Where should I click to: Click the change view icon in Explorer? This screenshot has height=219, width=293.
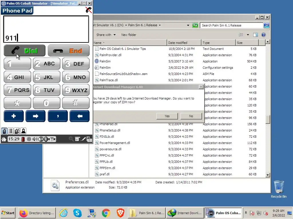pyautogui.click(x=241, y=35)
